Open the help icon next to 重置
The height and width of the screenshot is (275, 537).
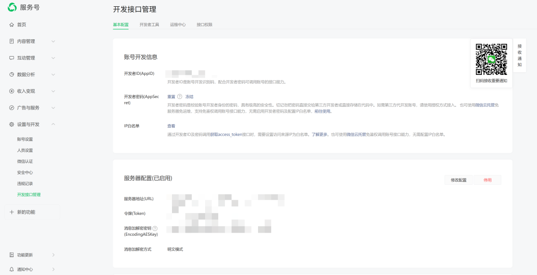tap(180, 96)
